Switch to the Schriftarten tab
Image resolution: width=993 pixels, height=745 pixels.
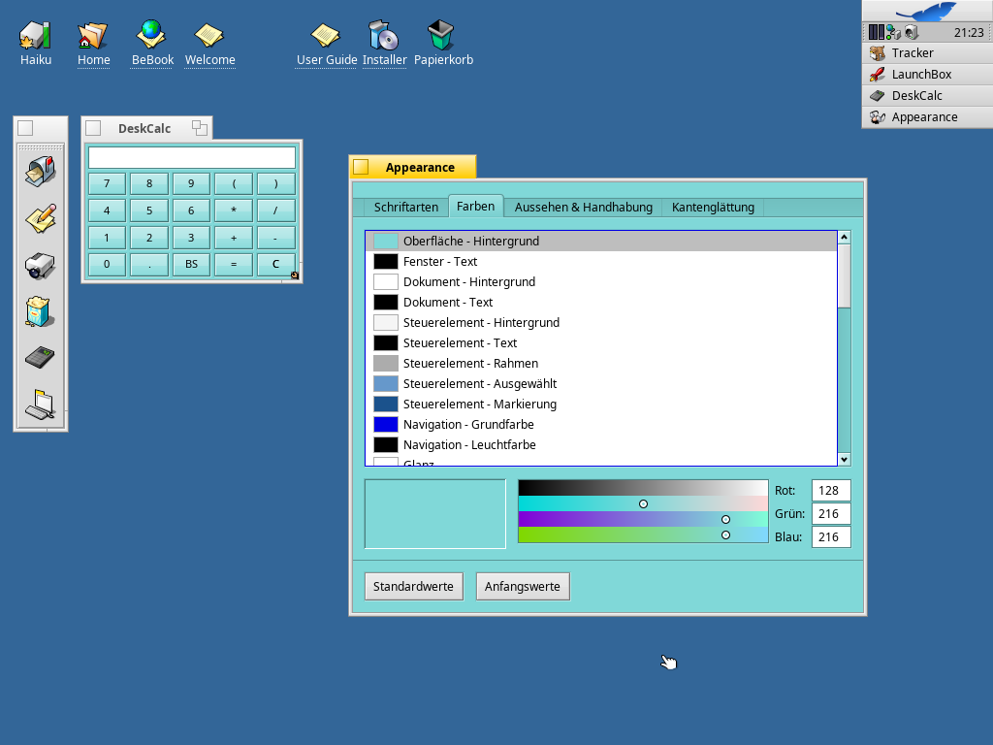[x=405, y=207]
